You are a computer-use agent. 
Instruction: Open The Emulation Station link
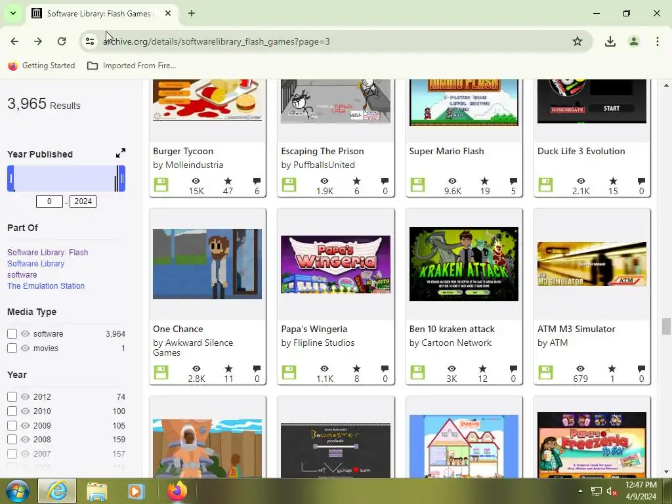[x=46, y=286]
